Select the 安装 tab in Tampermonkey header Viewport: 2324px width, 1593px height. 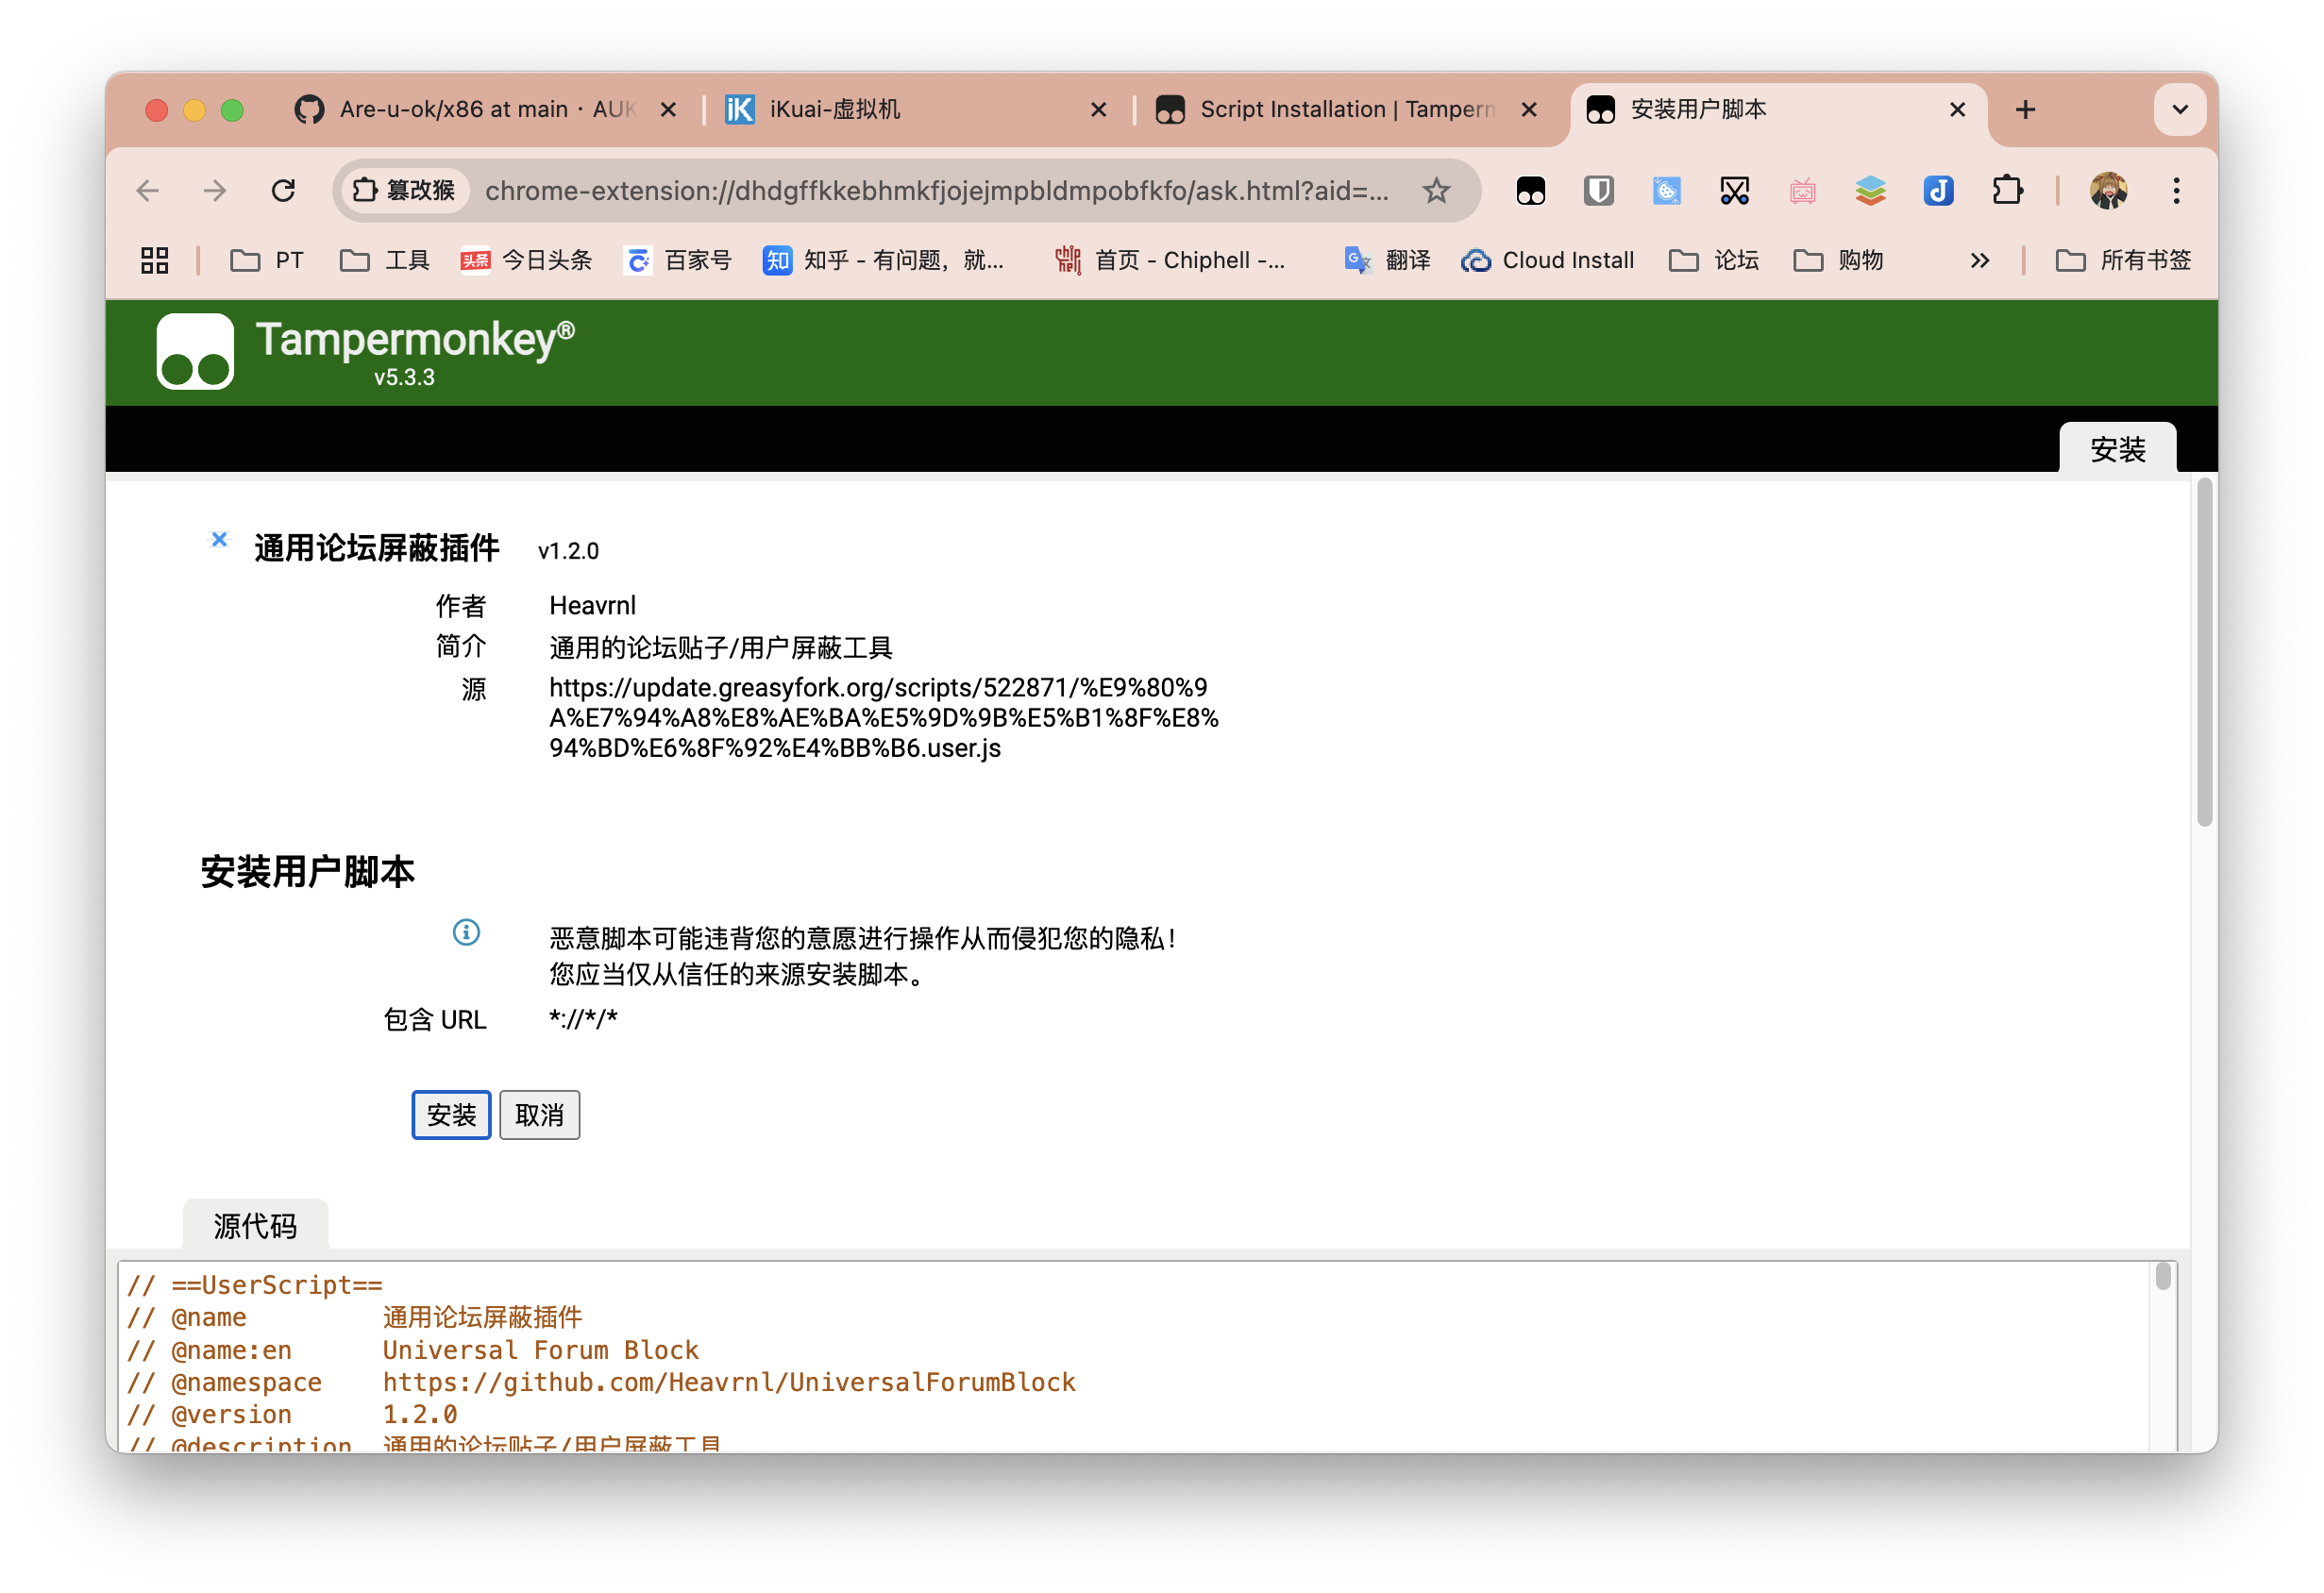click(2117, 449)
